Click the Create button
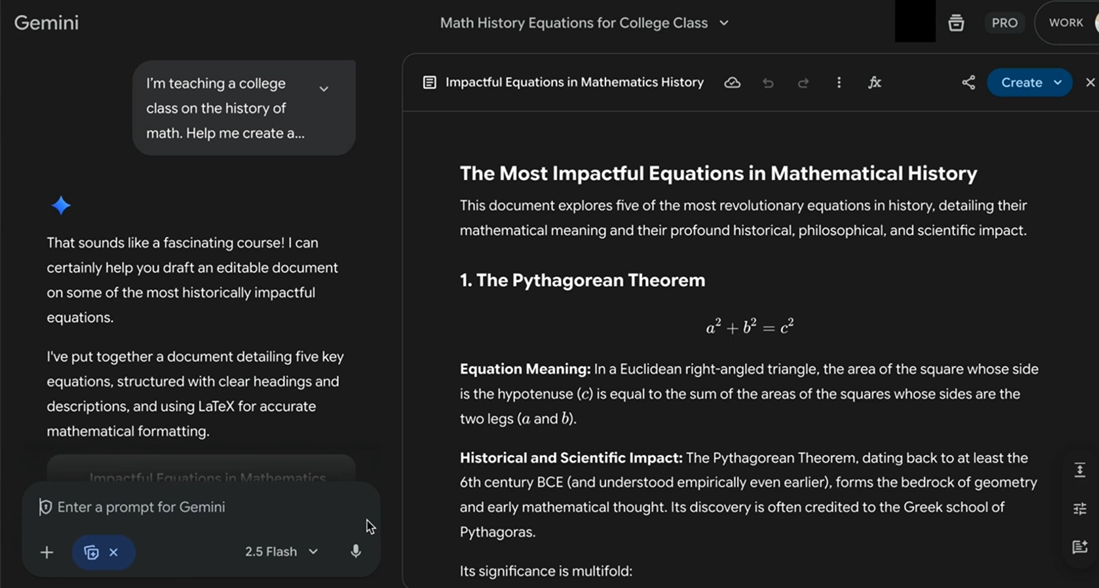This screenshot has height=588, width=1099. tap(1021, 82)
